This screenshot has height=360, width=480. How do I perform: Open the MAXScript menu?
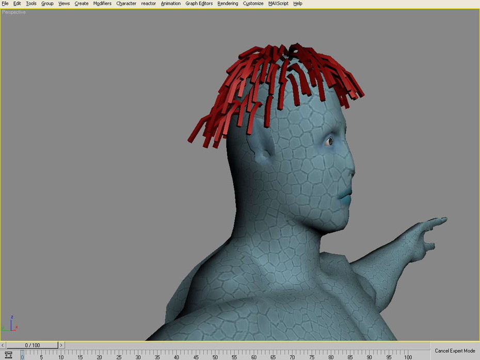(278, 4)
